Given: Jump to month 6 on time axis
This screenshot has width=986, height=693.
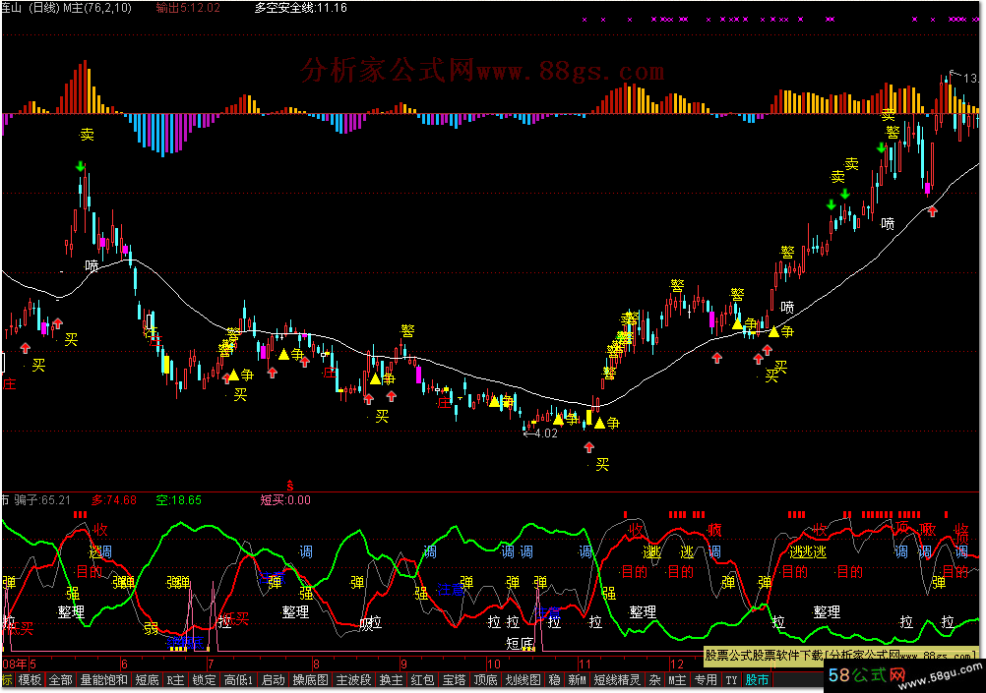Looking at the screenshot, I should (x=125, y=664).
